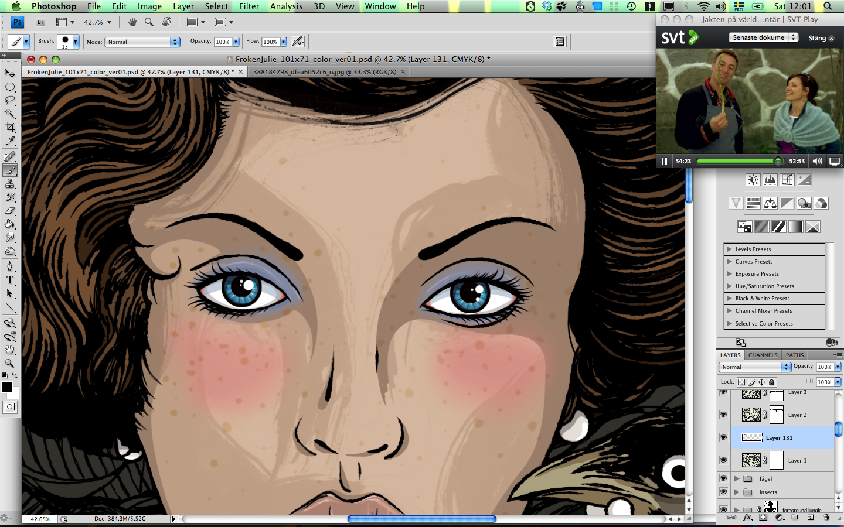844x527 pixels.
Task: Open the Analysis menu
Action: click(x=286, y=6)
